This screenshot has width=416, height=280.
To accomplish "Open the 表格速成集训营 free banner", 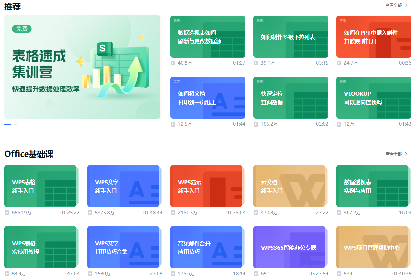I will click(x=82, y=67).
